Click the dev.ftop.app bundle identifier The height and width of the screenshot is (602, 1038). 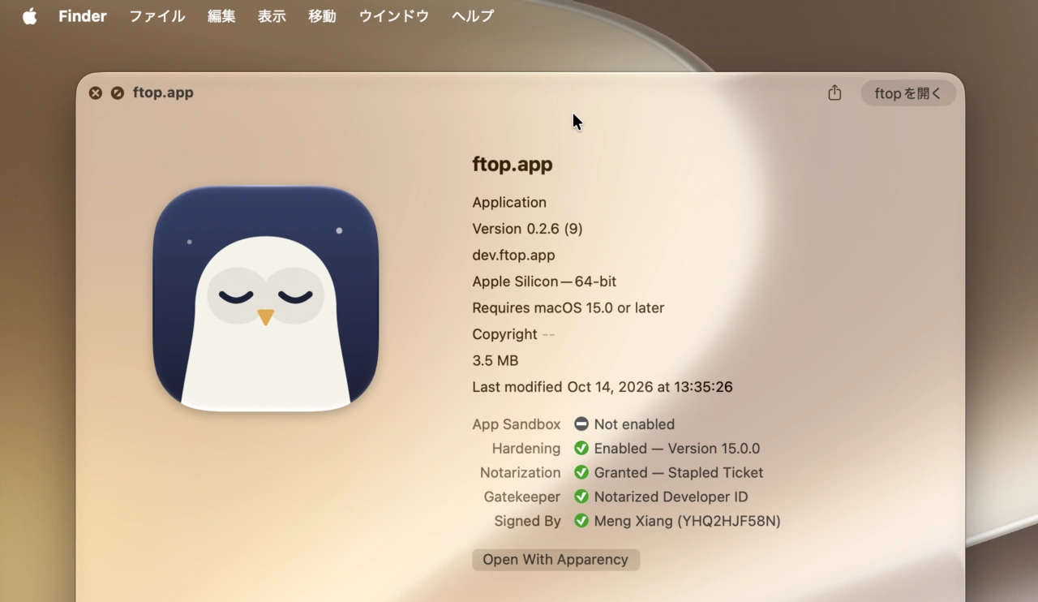[514, 256]
